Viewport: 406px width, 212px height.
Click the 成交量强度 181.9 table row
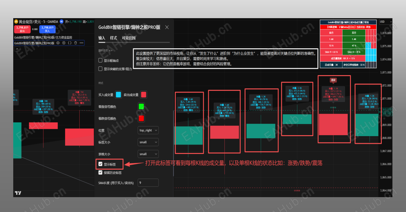[343, 58]
